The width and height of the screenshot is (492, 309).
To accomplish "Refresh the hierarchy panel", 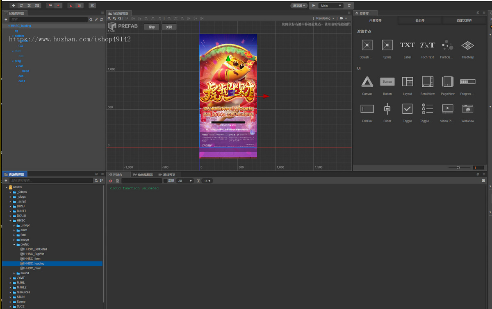I will click(101, 19).
